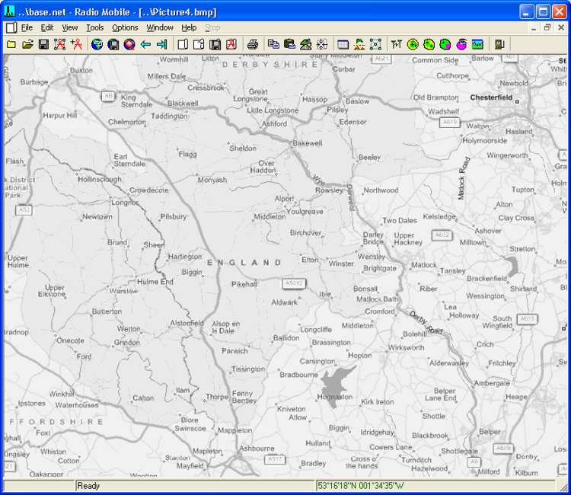This screenshot has height=495, width=571.
Task: Open the View menu
Action: point(69,27)
